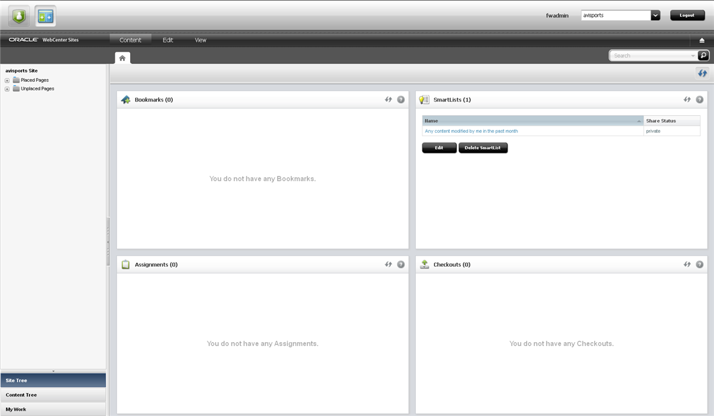714x416 pixels.
Task: Refresh the Checkouts widget
Action: [687, 264]
